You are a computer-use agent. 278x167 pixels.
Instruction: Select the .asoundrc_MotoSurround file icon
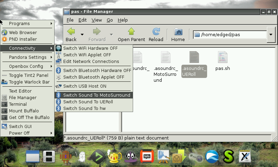pyautogui.click(x=165, y=57)
